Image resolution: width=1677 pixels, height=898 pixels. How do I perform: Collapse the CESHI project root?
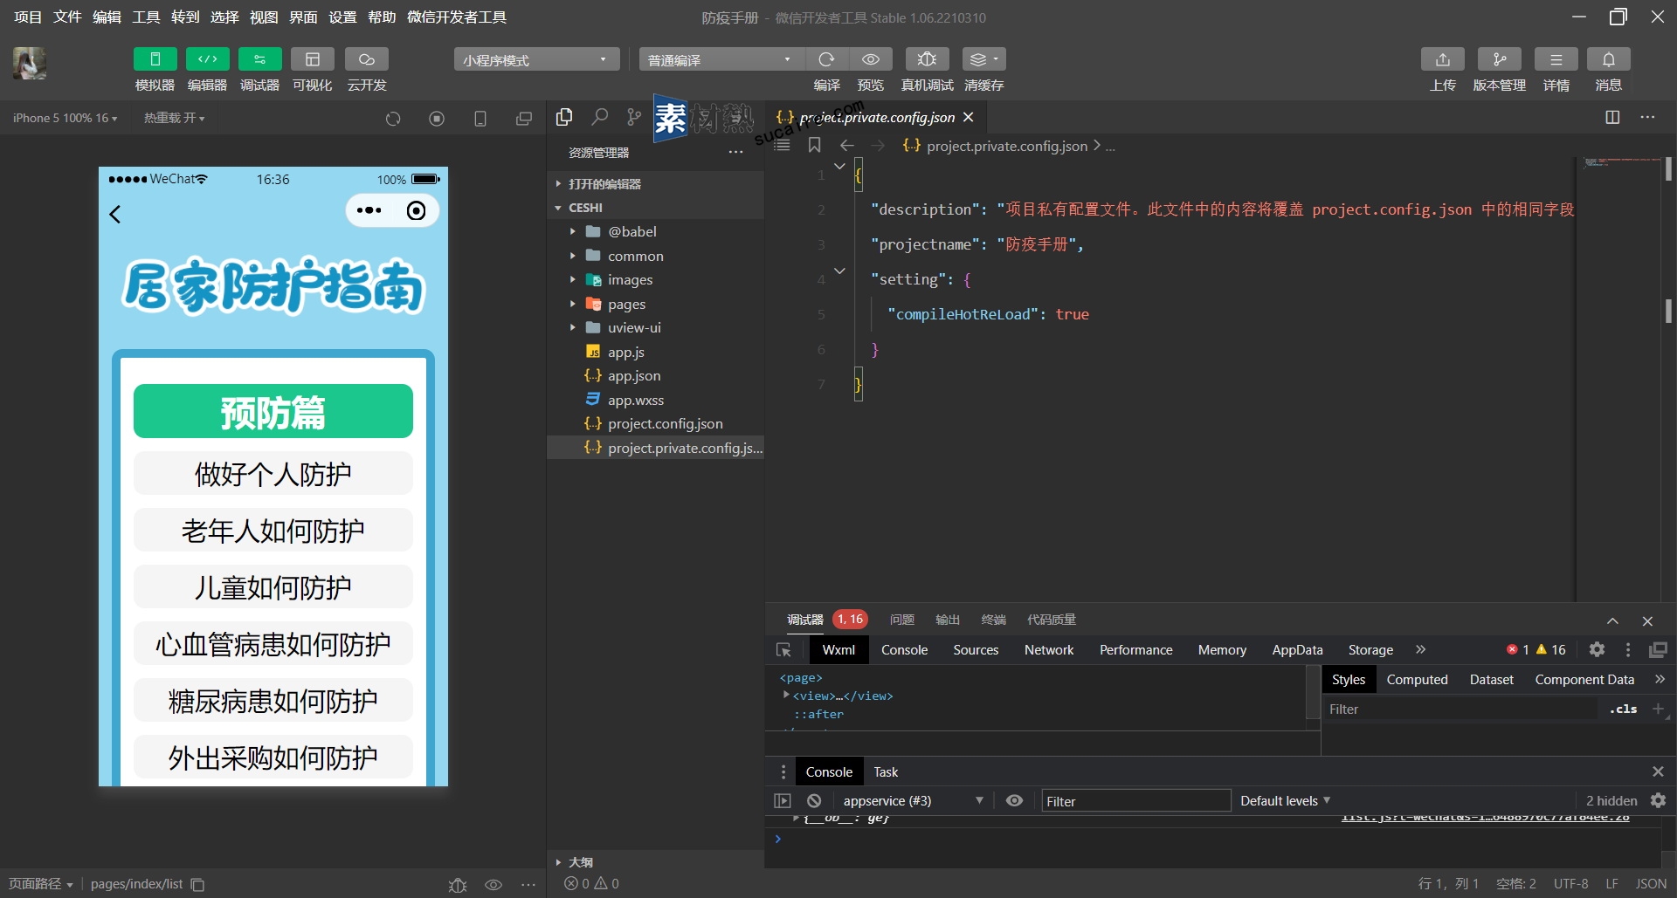[x=655, y=208]
